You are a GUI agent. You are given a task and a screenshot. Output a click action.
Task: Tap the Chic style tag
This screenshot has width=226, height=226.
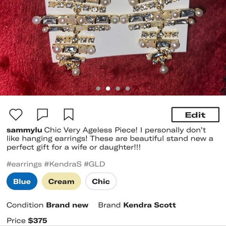[101, 181]
